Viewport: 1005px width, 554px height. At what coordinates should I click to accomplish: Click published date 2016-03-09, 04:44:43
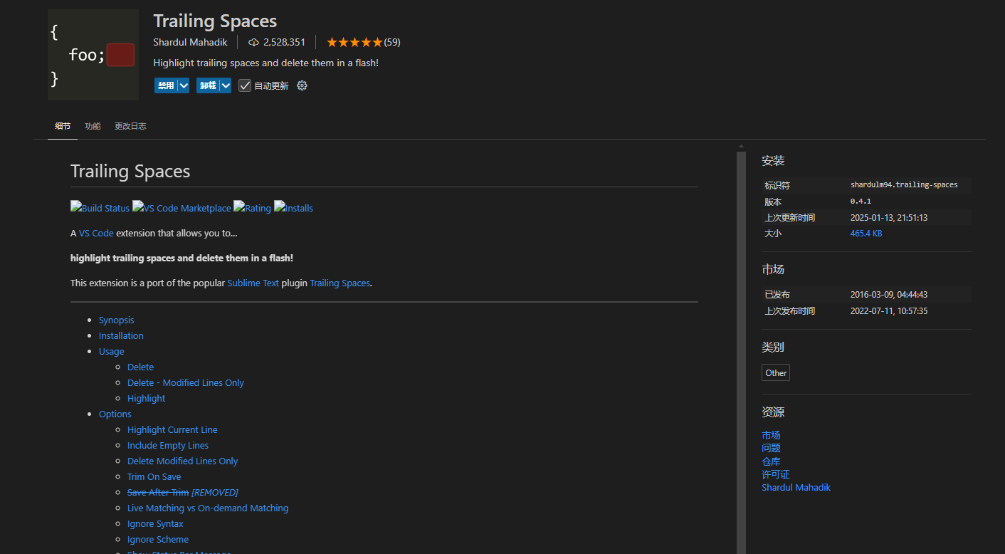pyautogui.click(x=889, y=295)
